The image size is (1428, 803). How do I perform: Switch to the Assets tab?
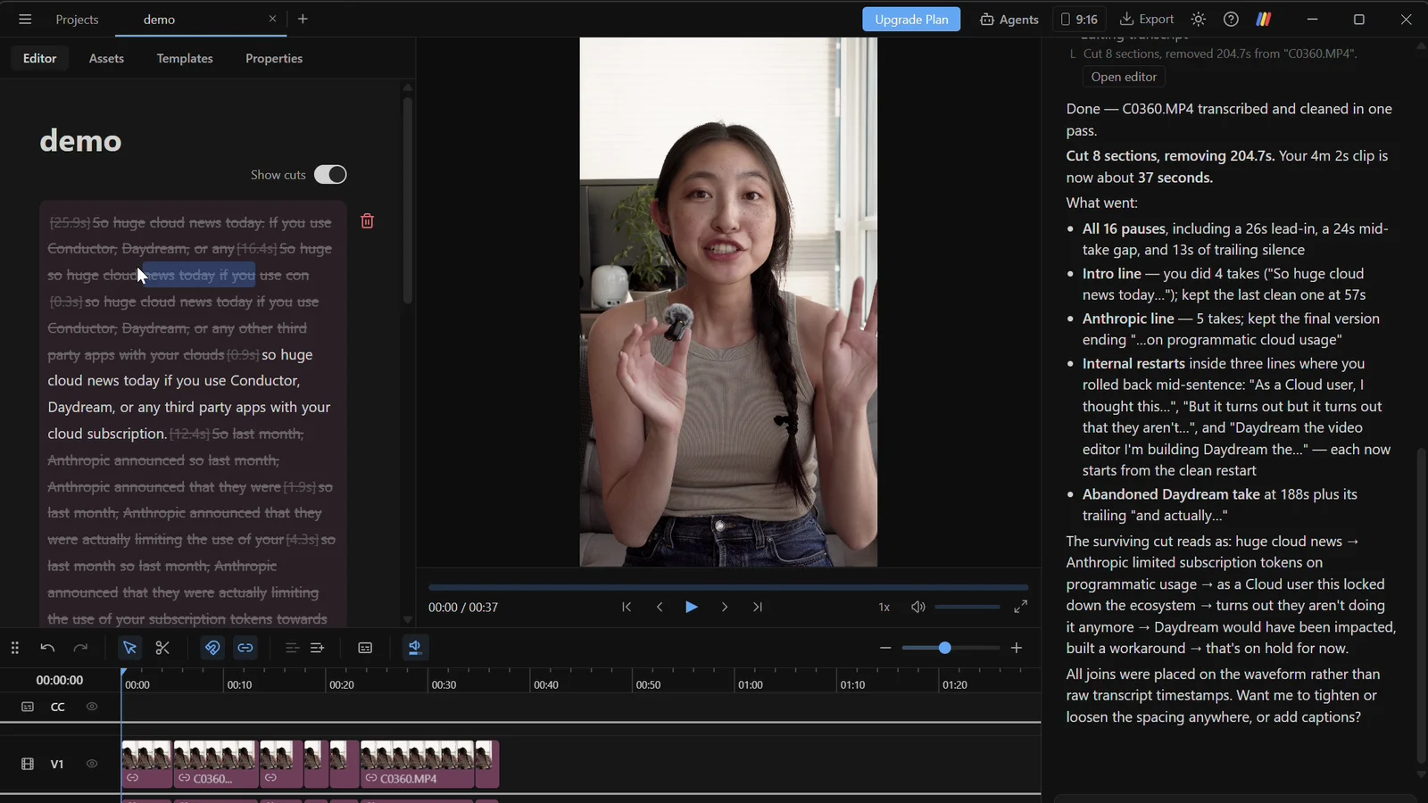tap(106, 58)
